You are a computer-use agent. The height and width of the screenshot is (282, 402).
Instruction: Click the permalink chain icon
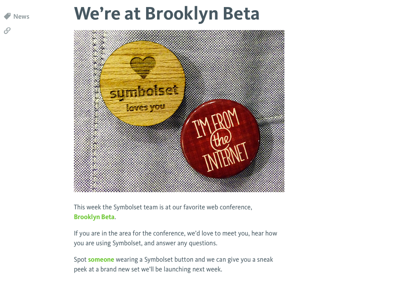7,30
